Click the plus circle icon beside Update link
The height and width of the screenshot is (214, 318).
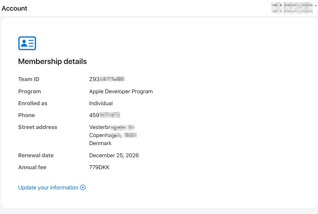point(83,188)
